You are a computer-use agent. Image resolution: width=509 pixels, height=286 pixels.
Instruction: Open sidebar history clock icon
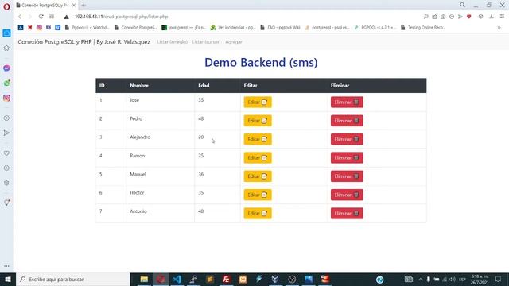click(6, 168)
